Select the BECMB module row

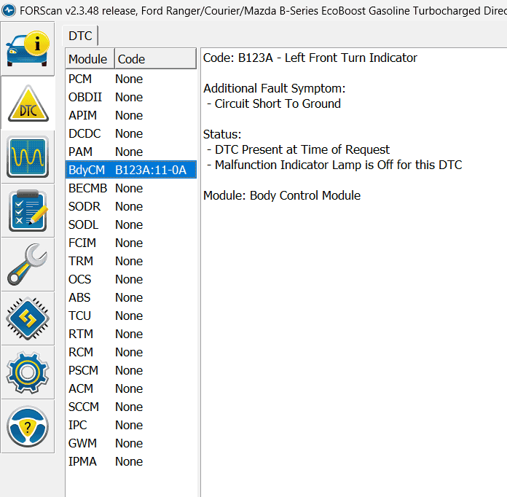coord(131,188)
